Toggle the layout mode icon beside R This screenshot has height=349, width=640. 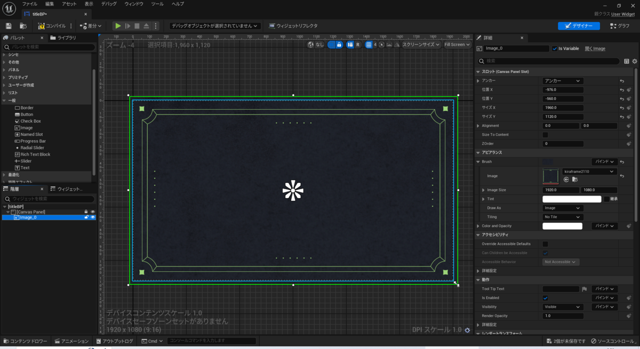[x=350, y=45]
